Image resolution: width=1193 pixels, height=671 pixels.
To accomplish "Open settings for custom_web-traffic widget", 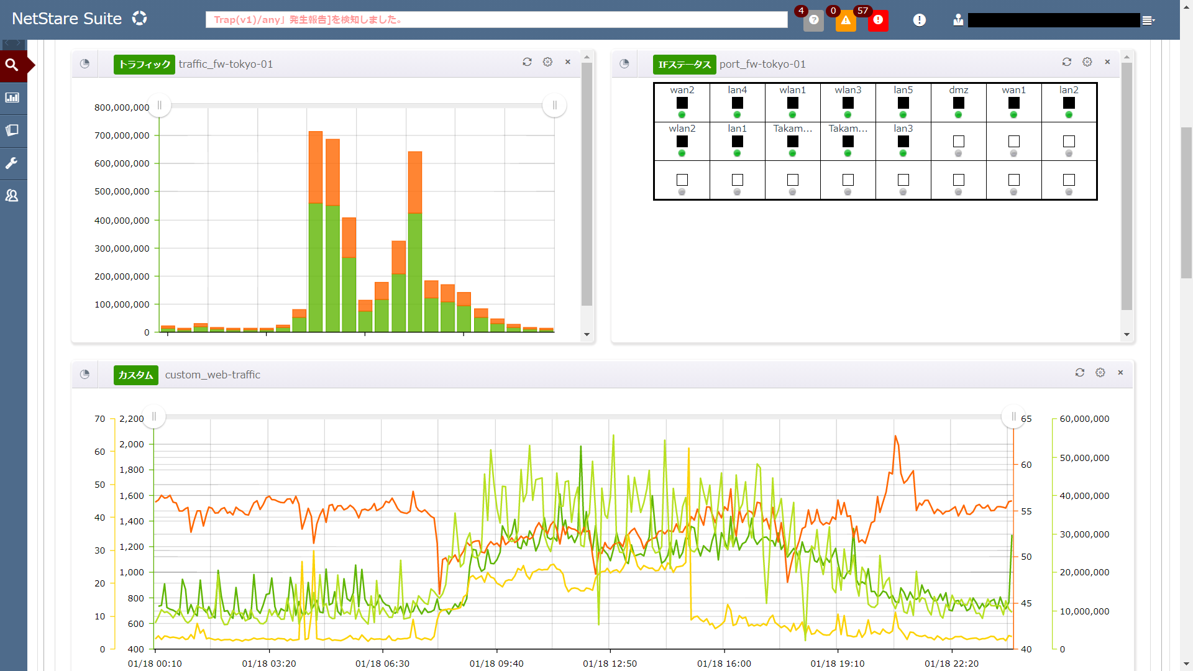I will (1100, 372).
